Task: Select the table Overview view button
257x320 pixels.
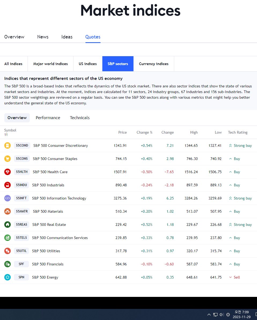Action: click(x=17, y=118)
